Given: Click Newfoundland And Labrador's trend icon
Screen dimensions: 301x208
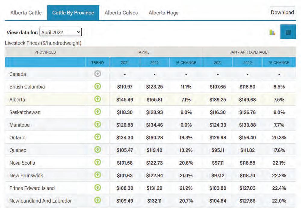Looking at the screenshot, I should [98, 200].
